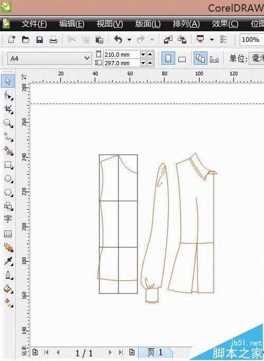The height and width of the screenshot is (361, 264).
Task: Pick the Text tool
Action: (8, 219)
